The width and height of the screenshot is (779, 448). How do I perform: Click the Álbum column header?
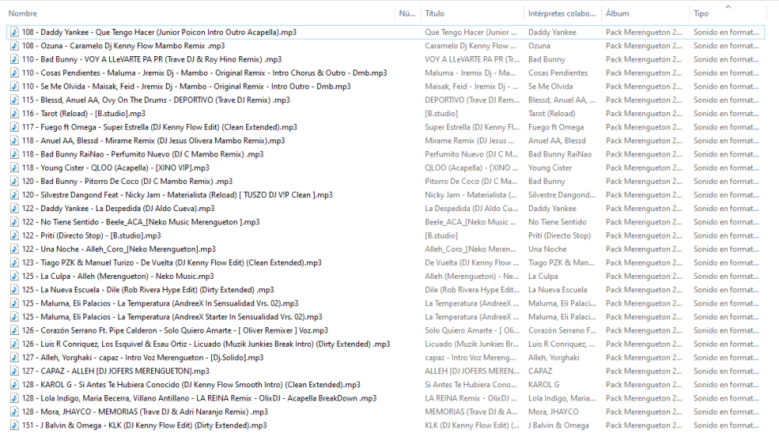(617, 13)
